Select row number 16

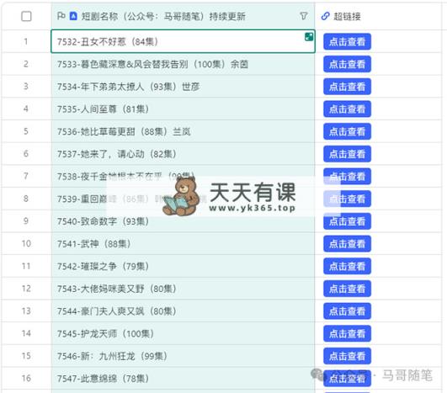click(x=26, y=379)
